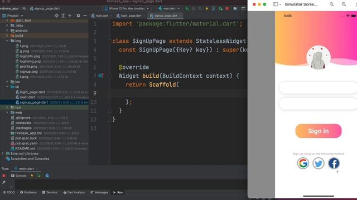Expand the android folder

pos(7,31)
